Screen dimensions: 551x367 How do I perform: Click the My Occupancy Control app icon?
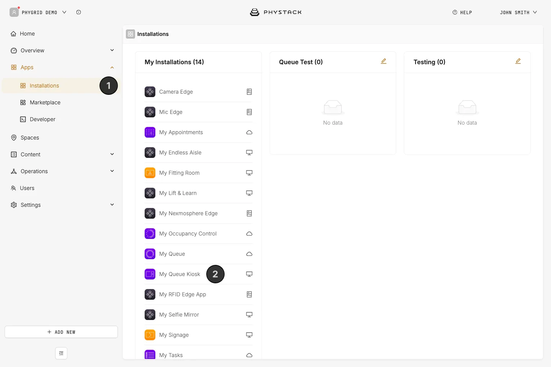tap(150, 234)
